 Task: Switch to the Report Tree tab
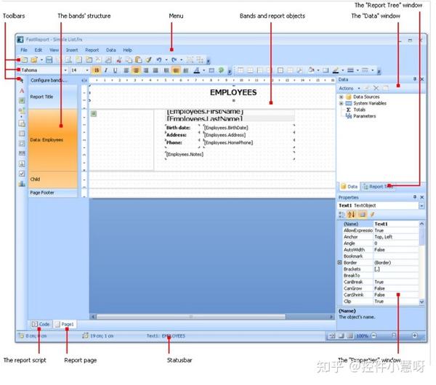click(378, 187)
